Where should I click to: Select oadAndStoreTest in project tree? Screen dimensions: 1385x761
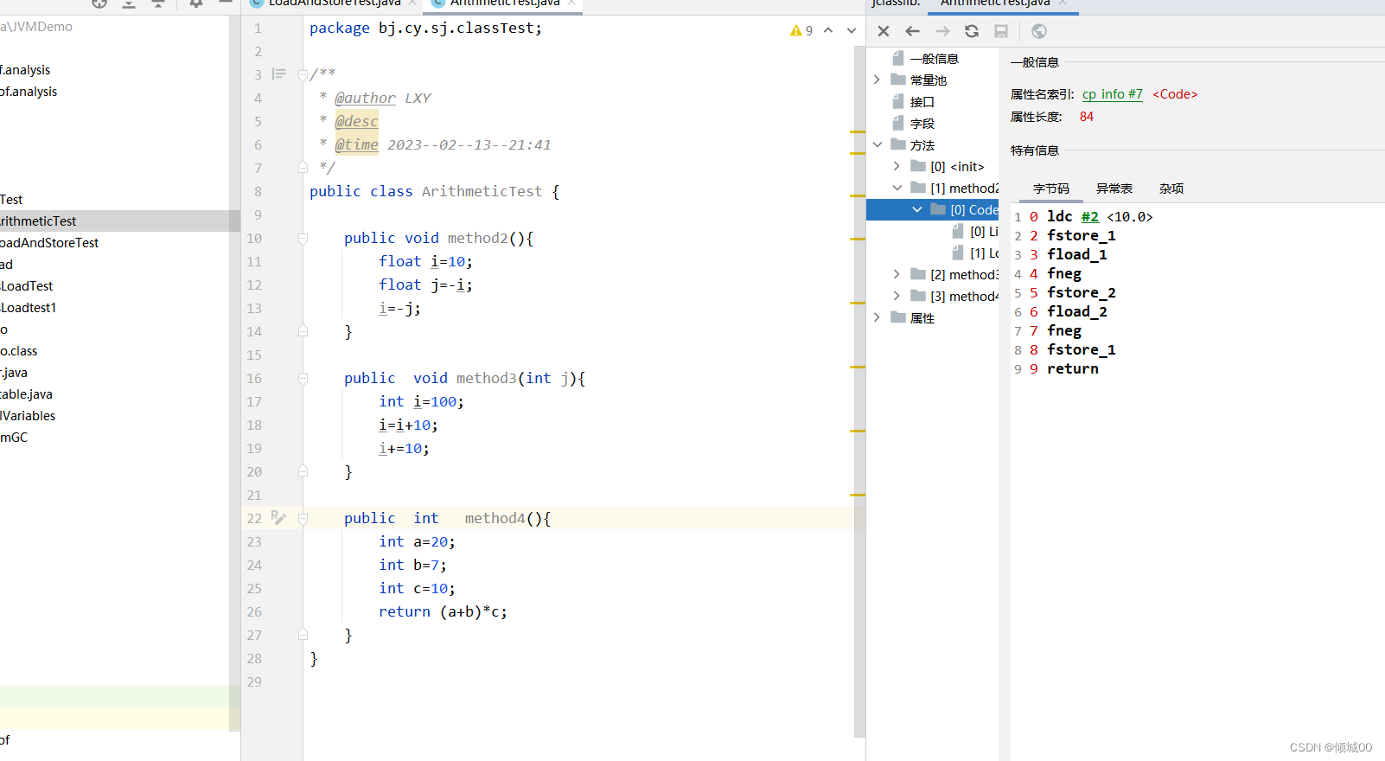pos(49,243)
